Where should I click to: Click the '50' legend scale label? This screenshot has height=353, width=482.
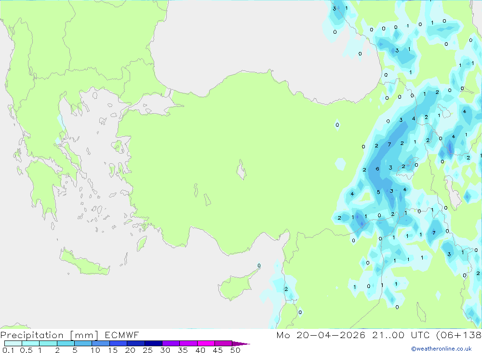tap(235, 350)
